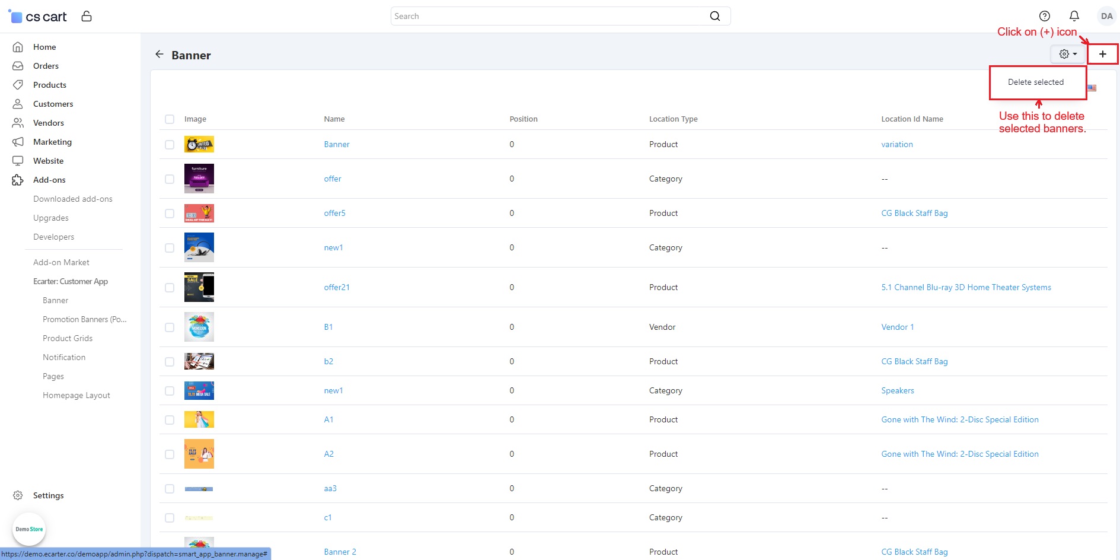This screenshot has width=1120, height=560.
Task: Open the gear settings dropdown
Action: click(1067, 54)
